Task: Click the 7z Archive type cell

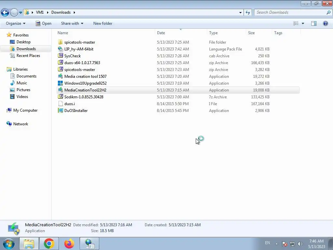Action: (x=218, y=97)
